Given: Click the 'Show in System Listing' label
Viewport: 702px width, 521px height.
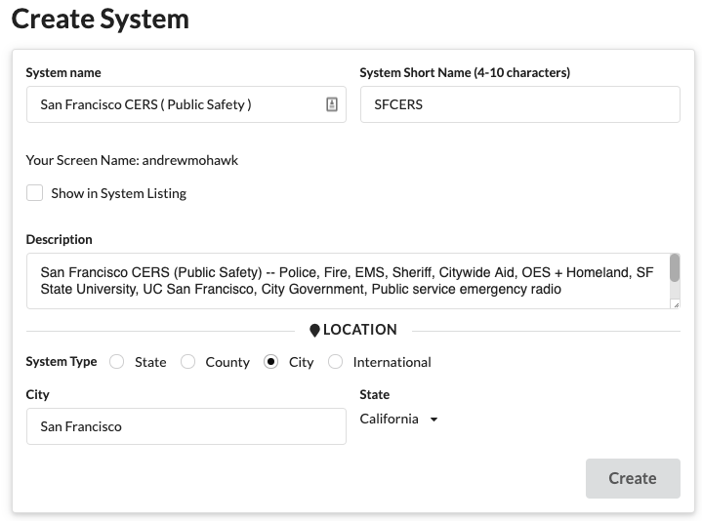Looking at the screenshot, I should click(119, 193).
